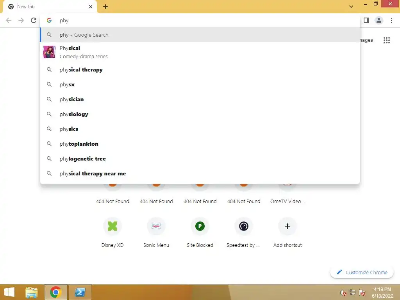Open the Windows Start button
This screenshot has height=300, width=400.
[9, 292]
